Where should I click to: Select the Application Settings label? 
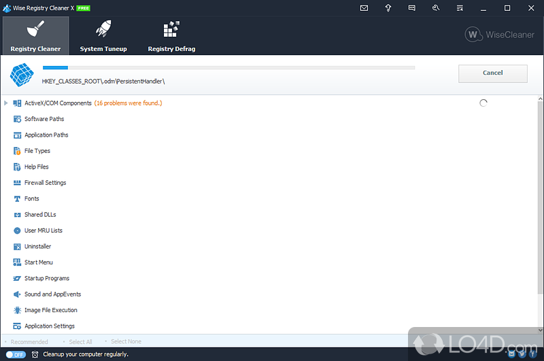[50, 326]
